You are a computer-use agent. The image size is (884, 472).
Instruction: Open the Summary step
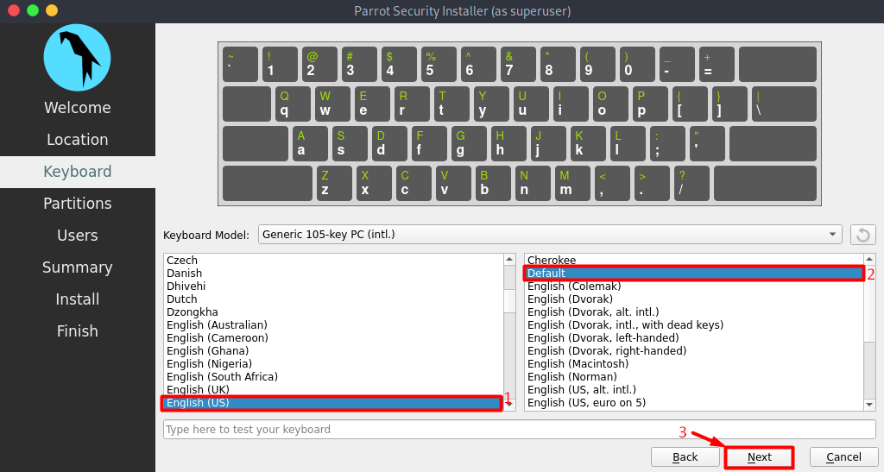(x=77, y=267)
